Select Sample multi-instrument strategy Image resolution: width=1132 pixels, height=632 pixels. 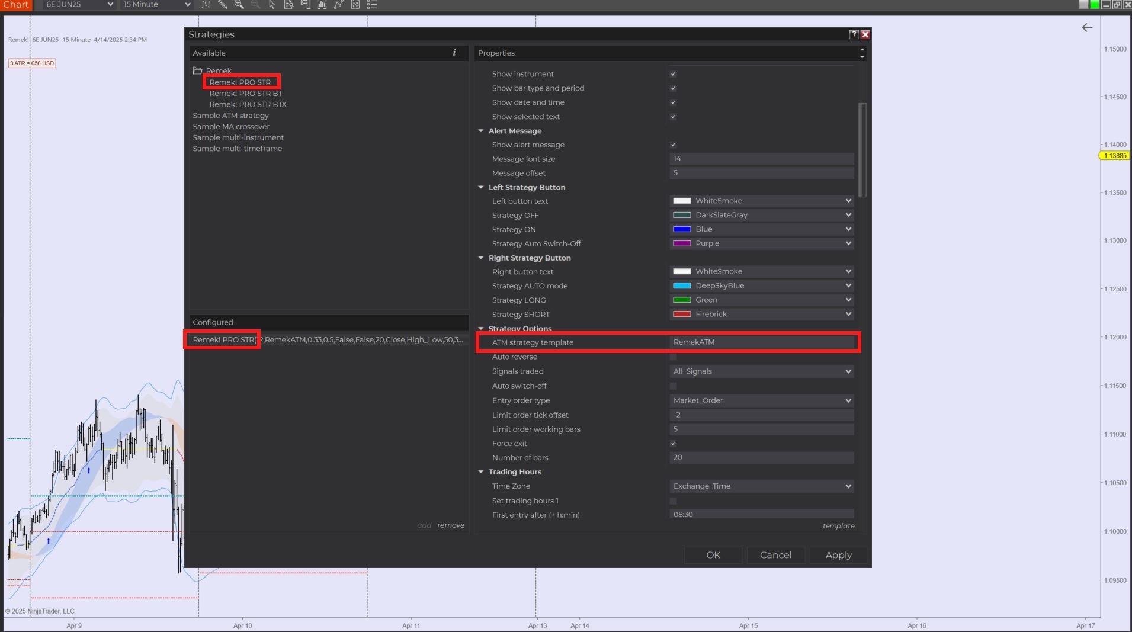tap(238, 137)
